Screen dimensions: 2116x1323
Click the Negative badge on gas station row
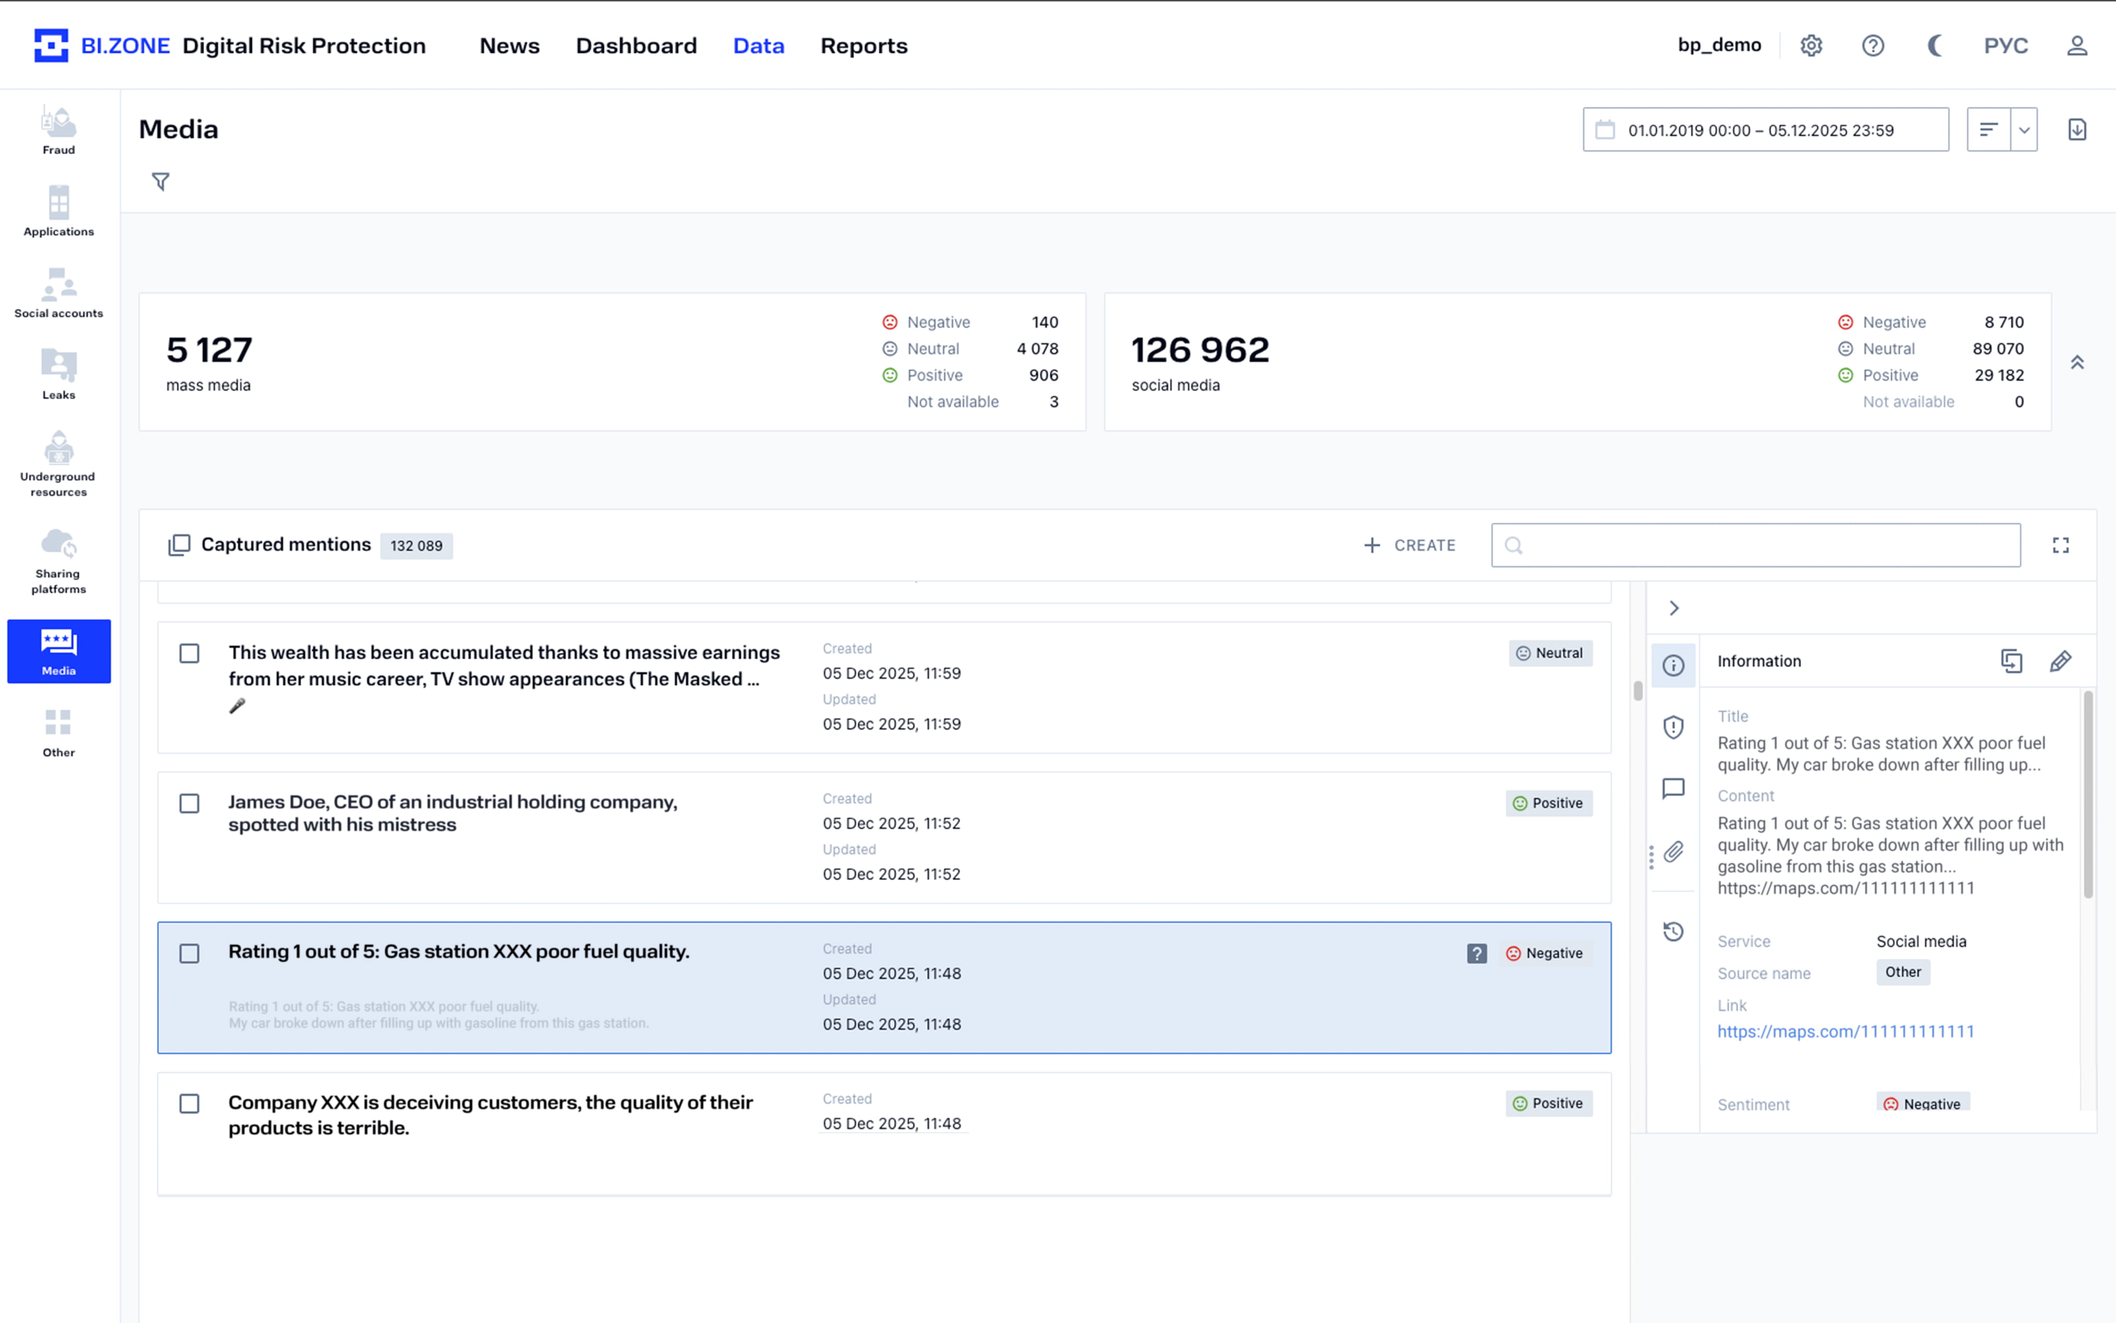[x=1545, y=953]
